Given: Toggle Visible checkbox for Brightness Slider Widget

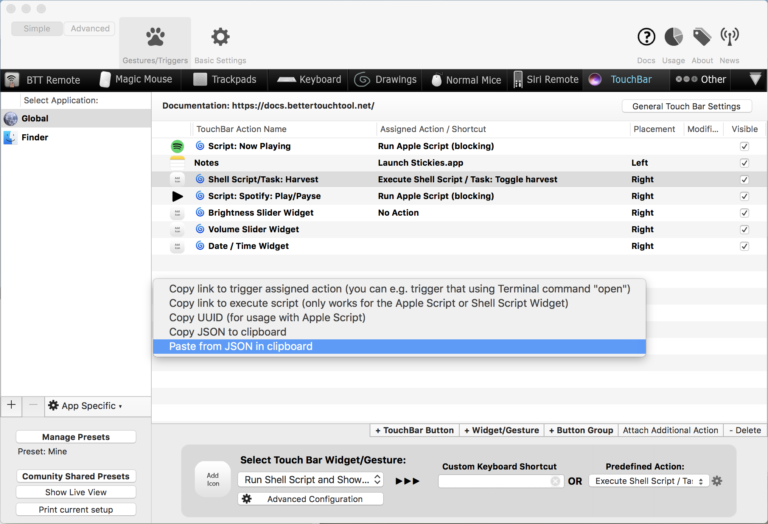Looking at the screenshot, I should tap(744, 213).
